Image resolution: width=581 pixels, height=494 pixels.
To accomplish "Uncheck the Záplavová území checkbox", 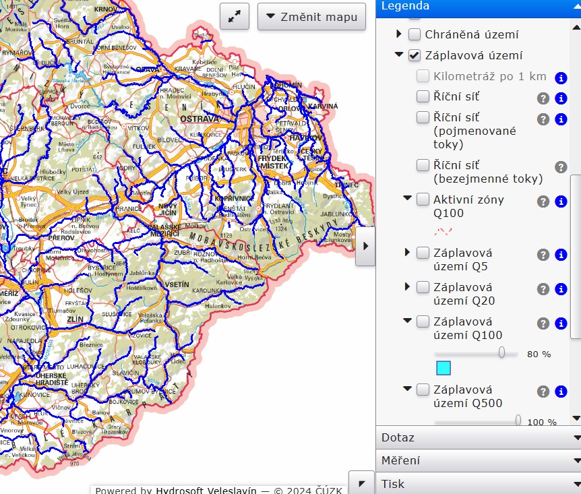I will coord(415,55).
